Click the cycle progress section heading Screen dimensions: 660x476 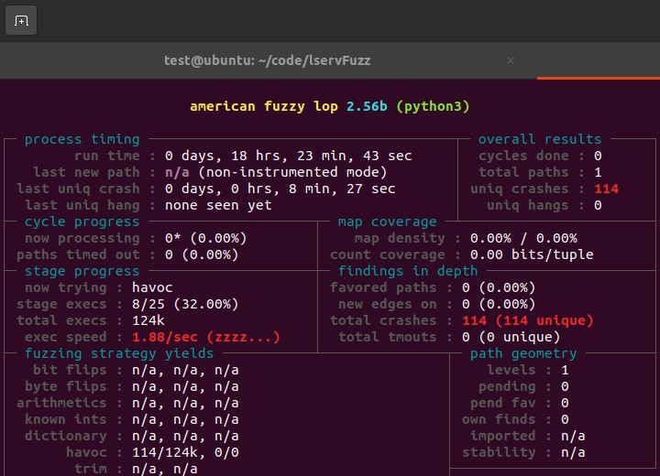click(x=82, y=222)
